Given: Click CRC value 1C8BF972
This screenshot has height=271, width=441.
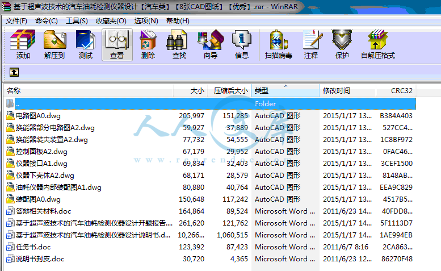Looking at the screenshot, I should click(397, 140).
